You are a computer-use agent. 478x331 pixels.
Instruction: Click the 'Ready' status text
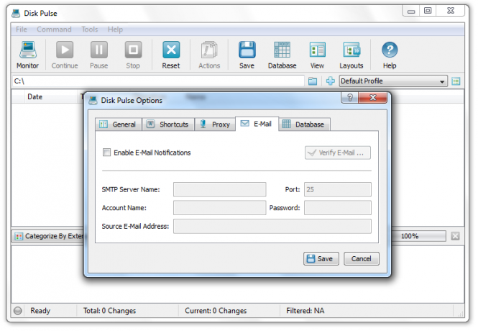[x=40, y=311]
